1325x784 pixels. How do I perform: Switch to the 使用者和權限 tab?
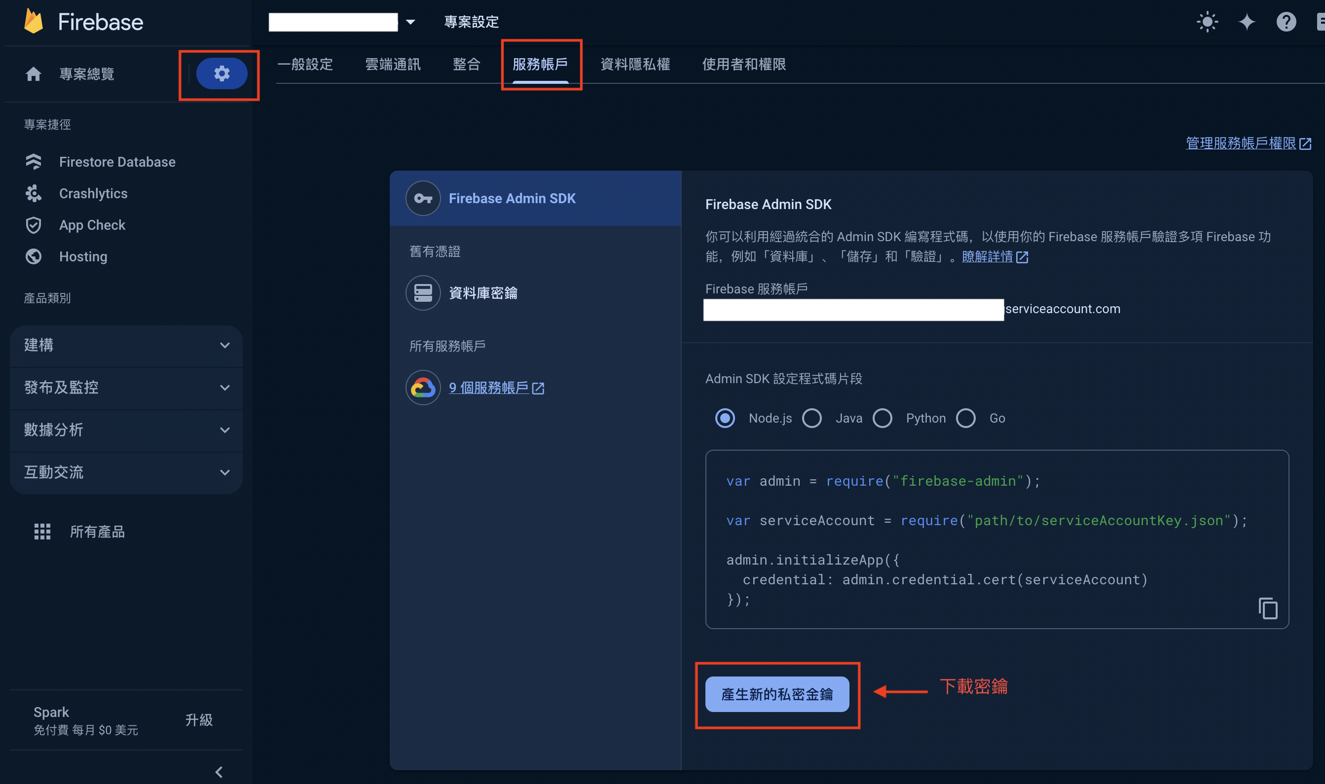point(743,65)
